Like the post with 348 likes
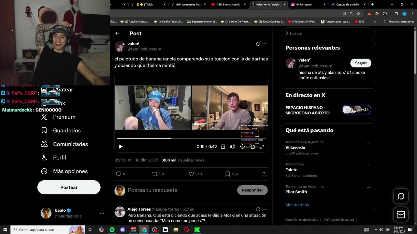This screenshot has height=234, width=417. 195,174
